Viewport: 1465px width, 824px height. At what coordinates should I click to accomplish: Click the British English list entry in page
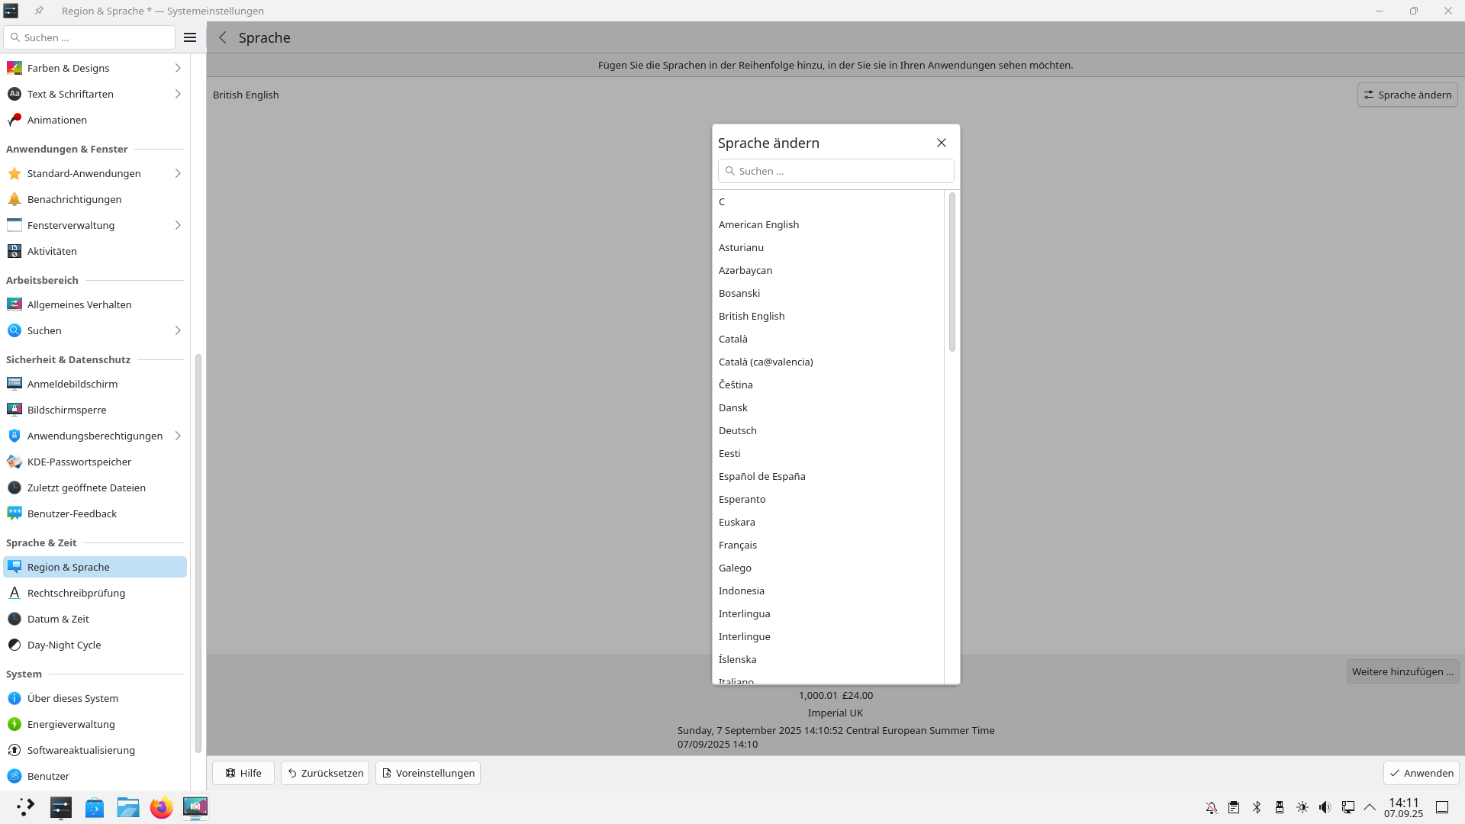[x=246, y=95]
